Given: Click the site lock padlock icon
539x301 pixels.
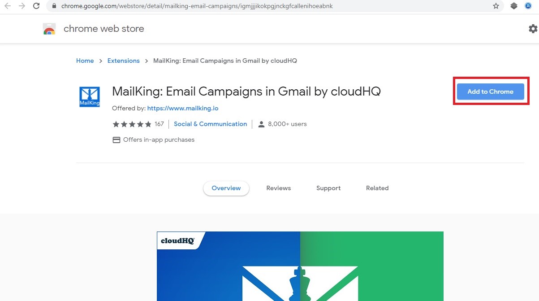Looking at the screenshot, I should pos(53,6).
